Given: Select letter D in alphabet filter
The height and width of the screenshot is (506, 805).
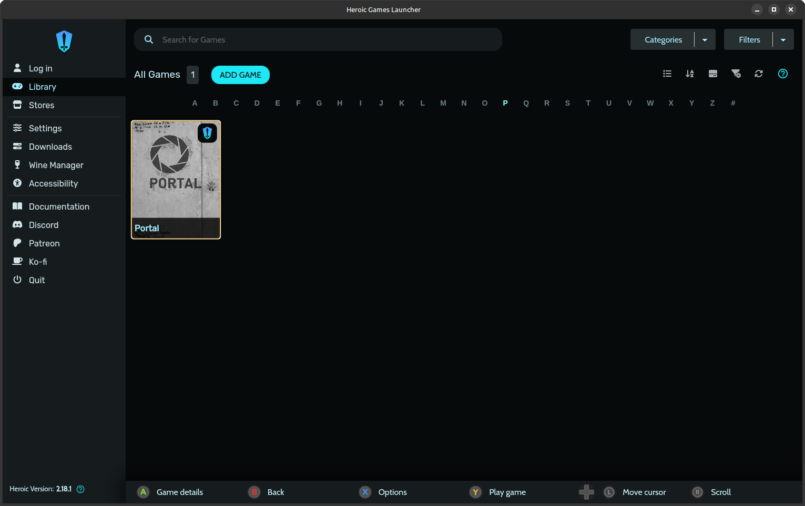Looking at the screenshot, I should pos(257,103).
